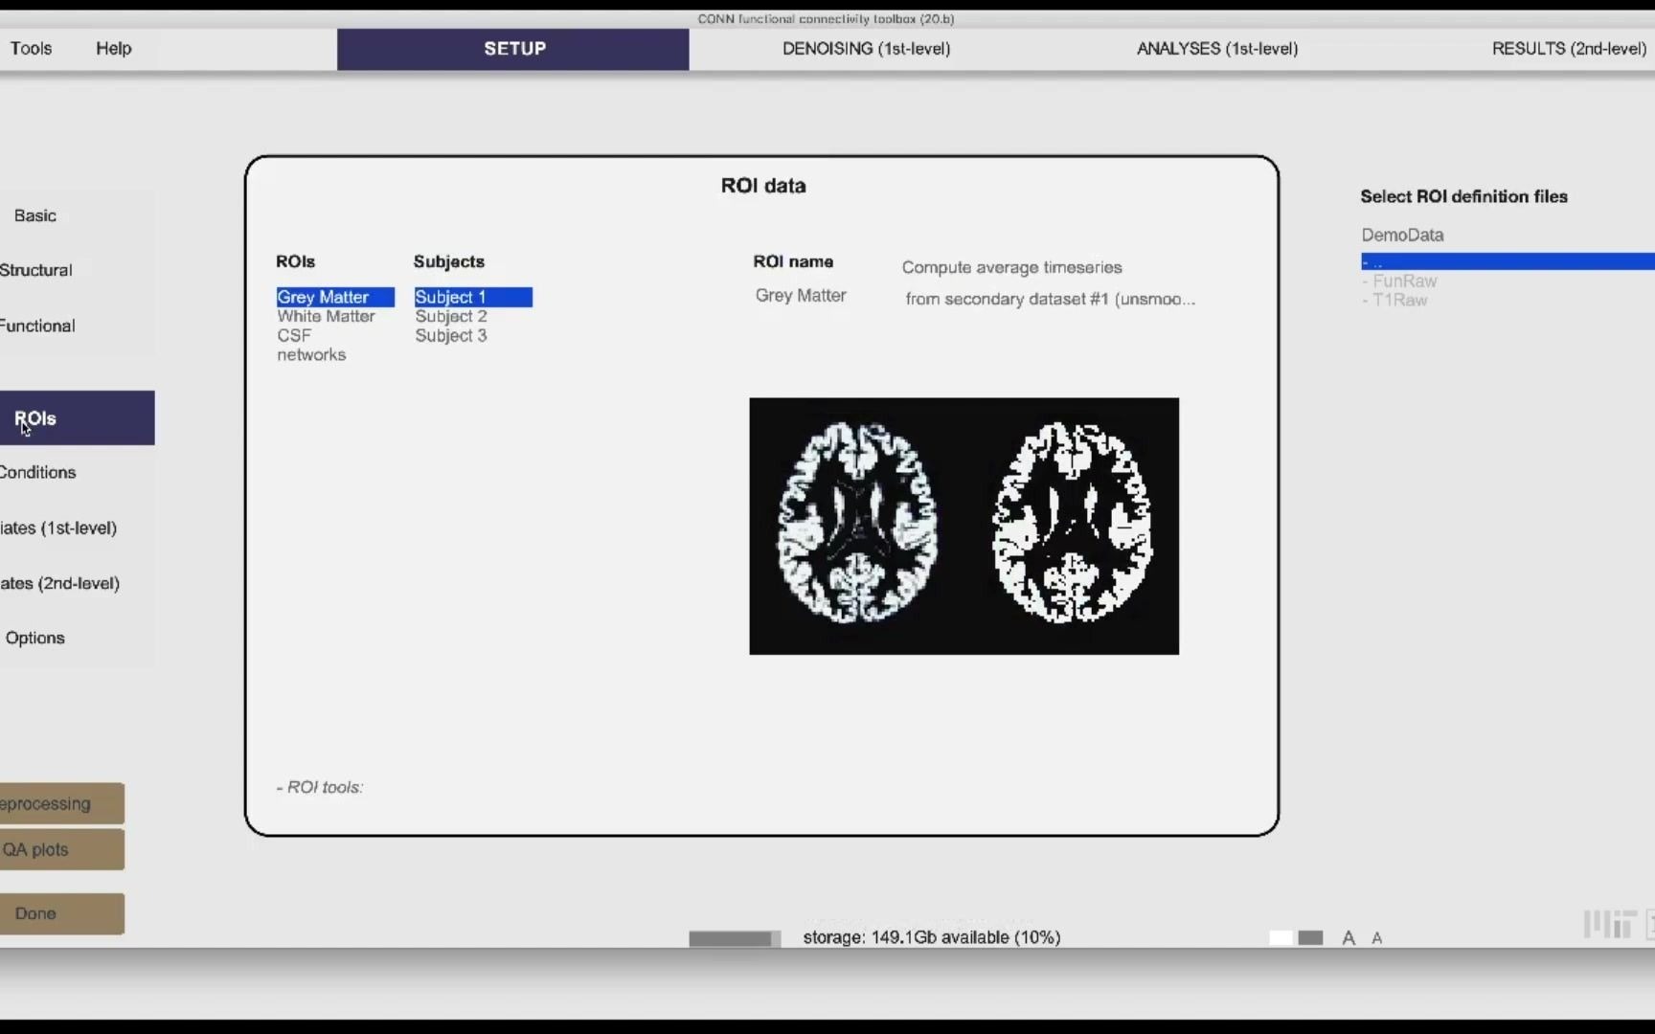Switch to the SETUP tab
The height and width of the screenshot is (1034, 1655).
point(513,49)
